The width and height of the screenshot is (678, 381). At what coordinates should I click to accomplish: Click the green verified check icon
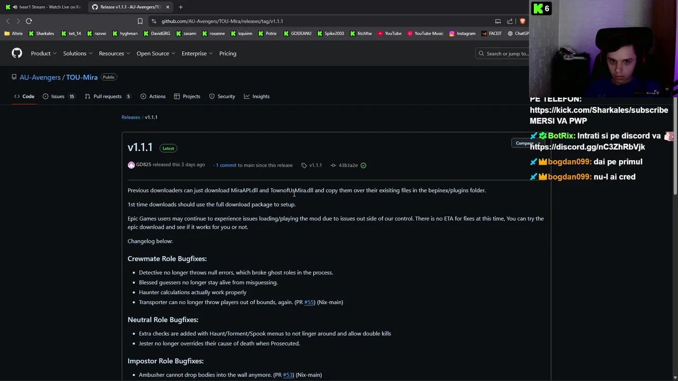(x=363, y=166)
